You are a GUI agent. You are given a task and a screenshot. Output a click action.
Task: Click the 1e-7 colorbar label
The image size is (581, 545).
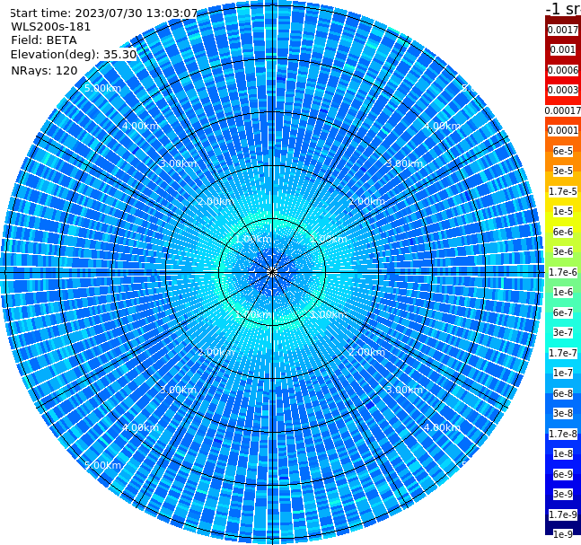(563, 373)
